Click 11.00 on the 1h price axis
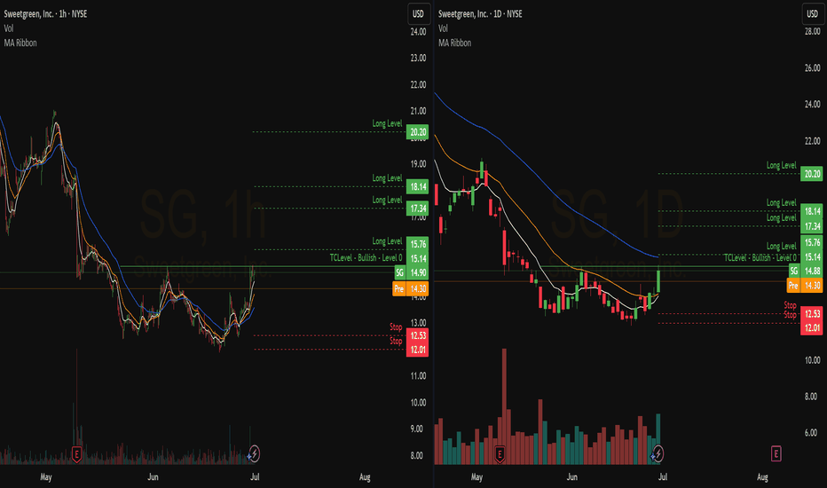 click(418, 375)
